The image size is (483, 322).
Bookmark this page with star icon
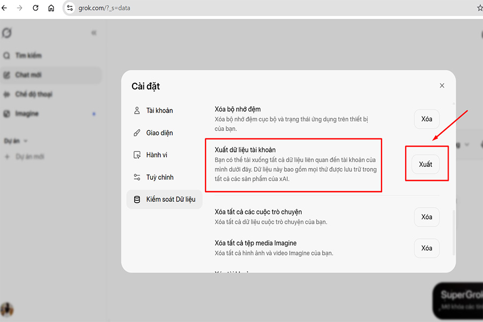tap(479, 8)
